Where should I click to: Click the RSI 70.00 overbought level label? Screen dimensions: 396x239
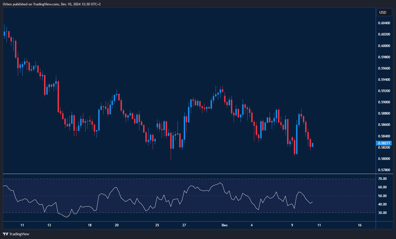[x=382, y=179]
